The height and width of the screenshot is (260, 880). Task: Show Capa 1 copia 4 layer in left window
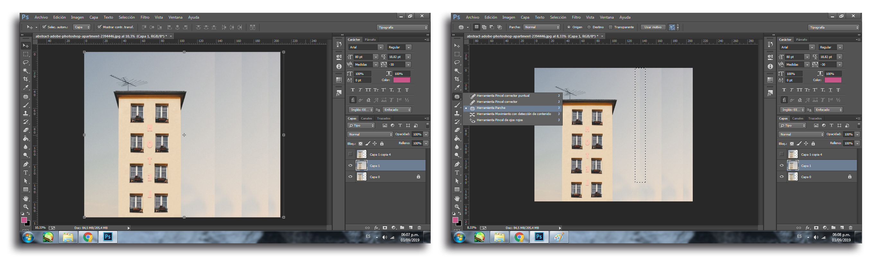tap(350, 154)
